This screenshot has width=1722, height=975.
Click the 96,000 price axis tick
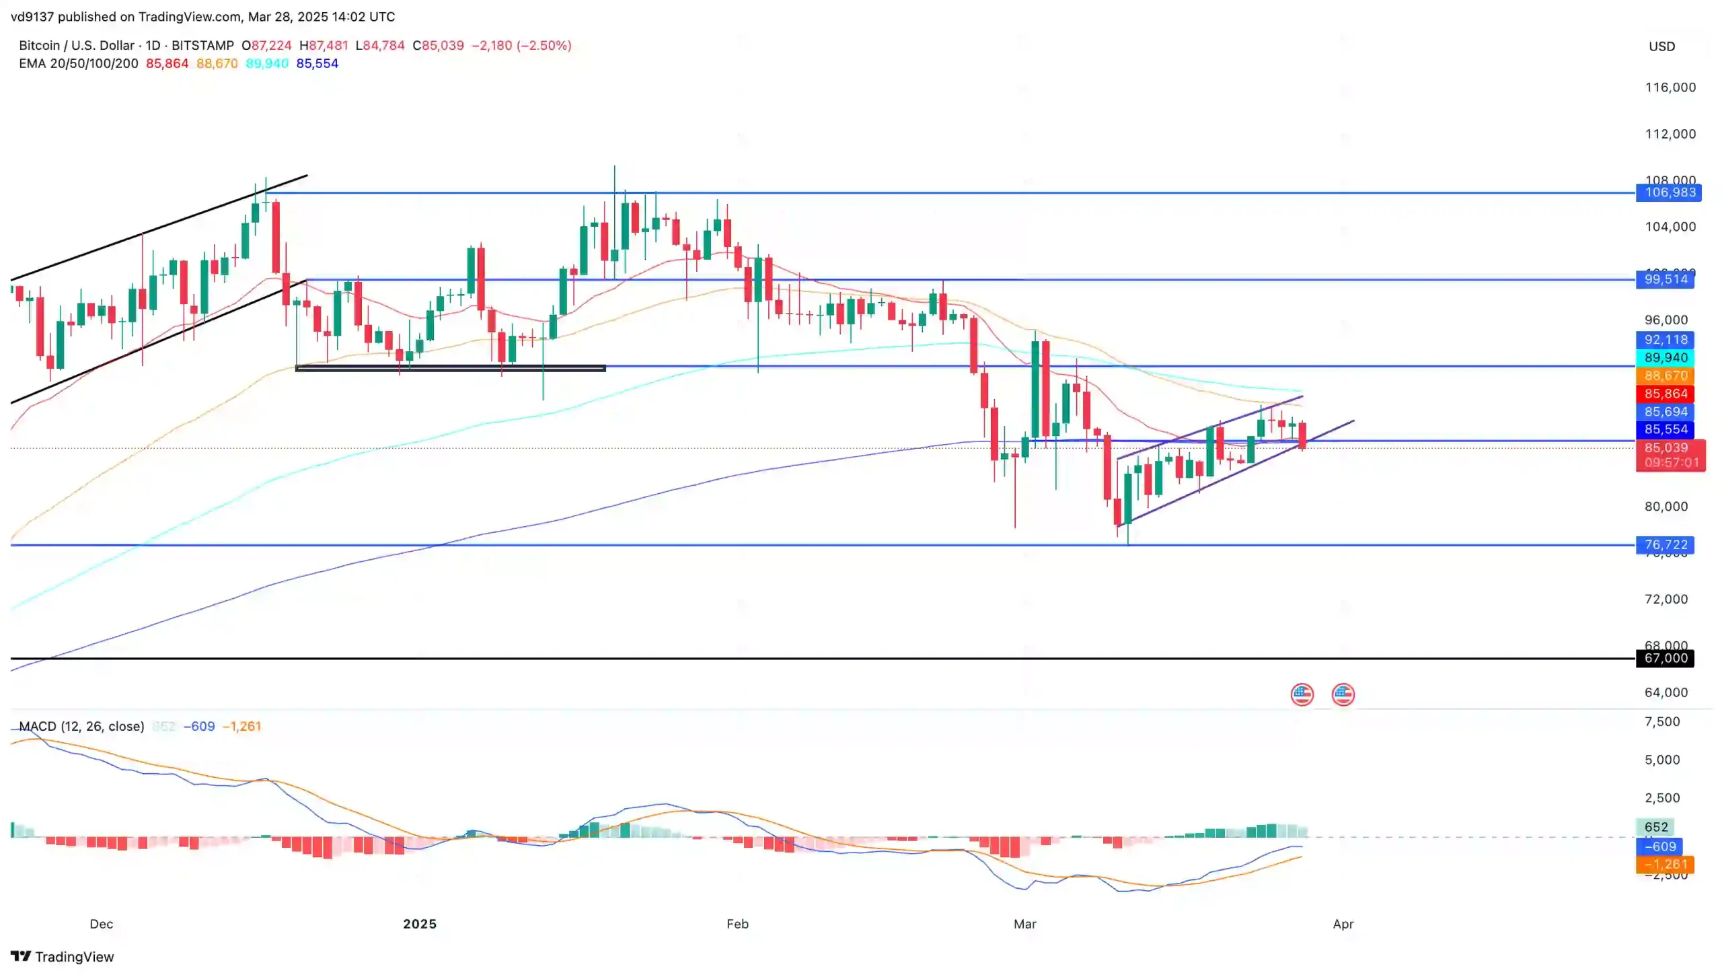tap(1665, 320)
